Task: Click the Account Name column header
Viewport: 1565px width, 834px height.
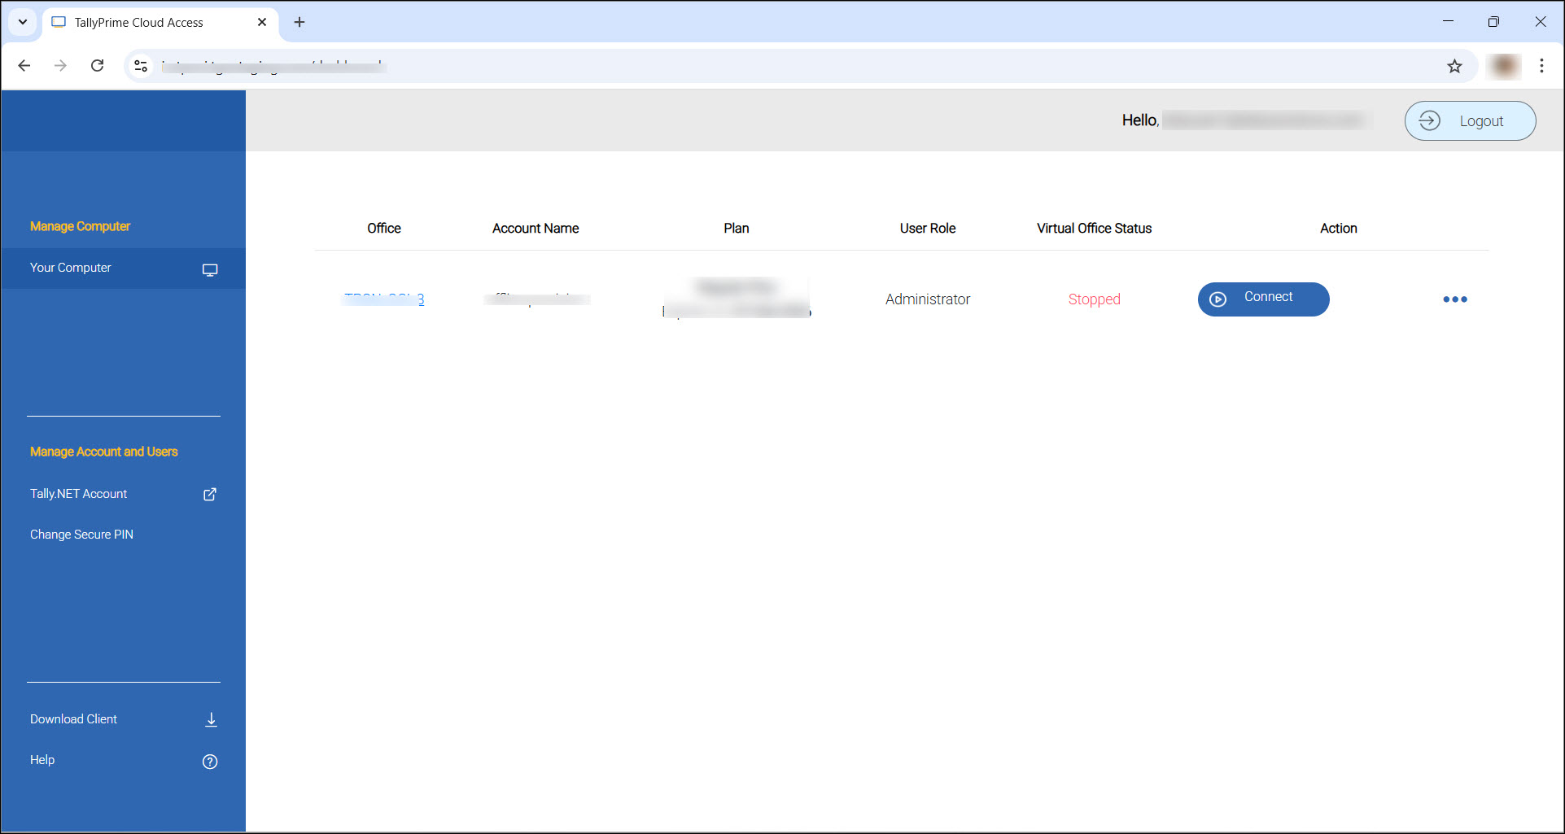Action: (x=536, y=229)
